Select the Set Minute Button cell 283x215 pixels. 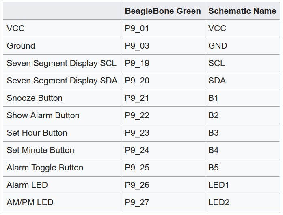click(62, 150)
